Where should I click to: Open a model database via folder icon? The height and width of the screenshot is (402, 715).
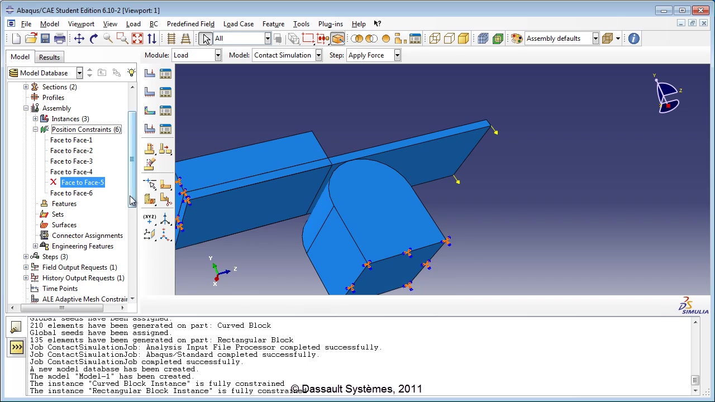pos(31,39)
